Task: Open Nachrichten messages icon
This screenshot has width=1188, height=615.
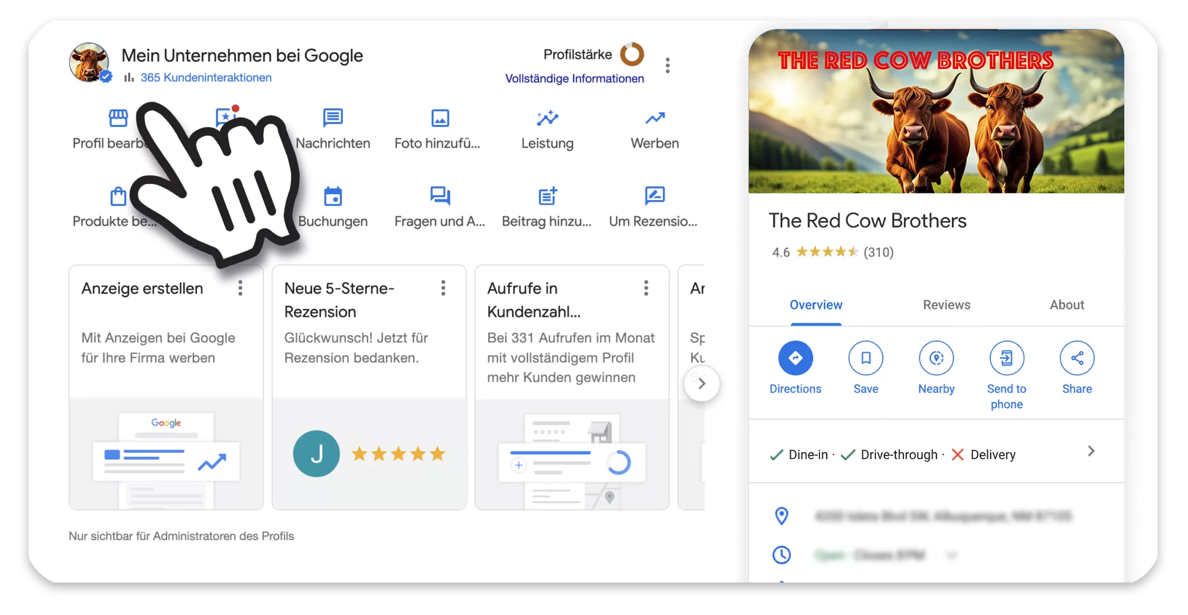Action: [x=332, y=118]
